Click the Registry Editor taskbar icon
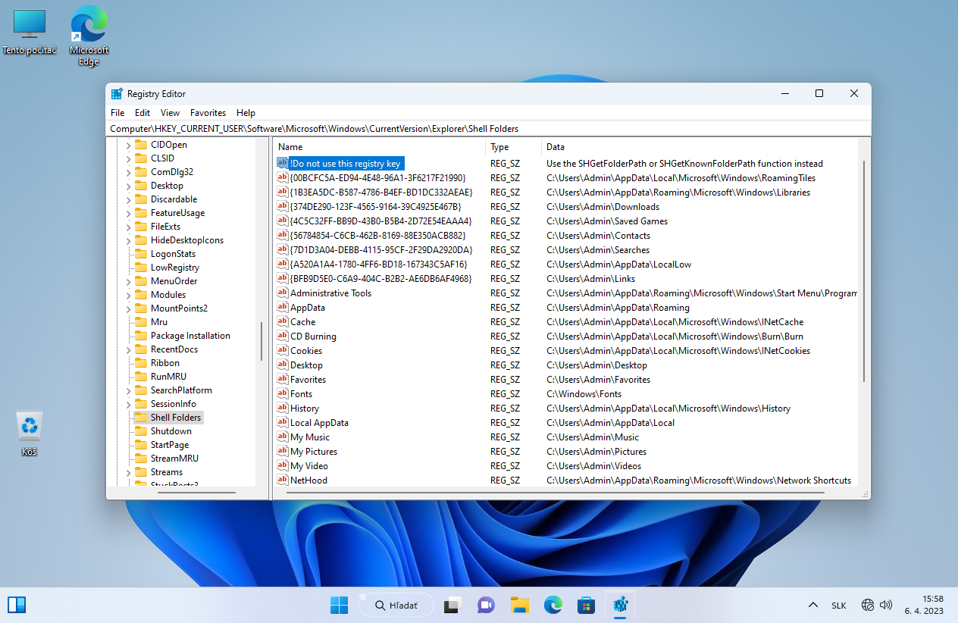 click(x=621, y=605)
